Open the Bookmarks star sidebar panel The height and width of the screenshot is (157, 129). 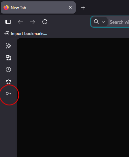(8, 81)
